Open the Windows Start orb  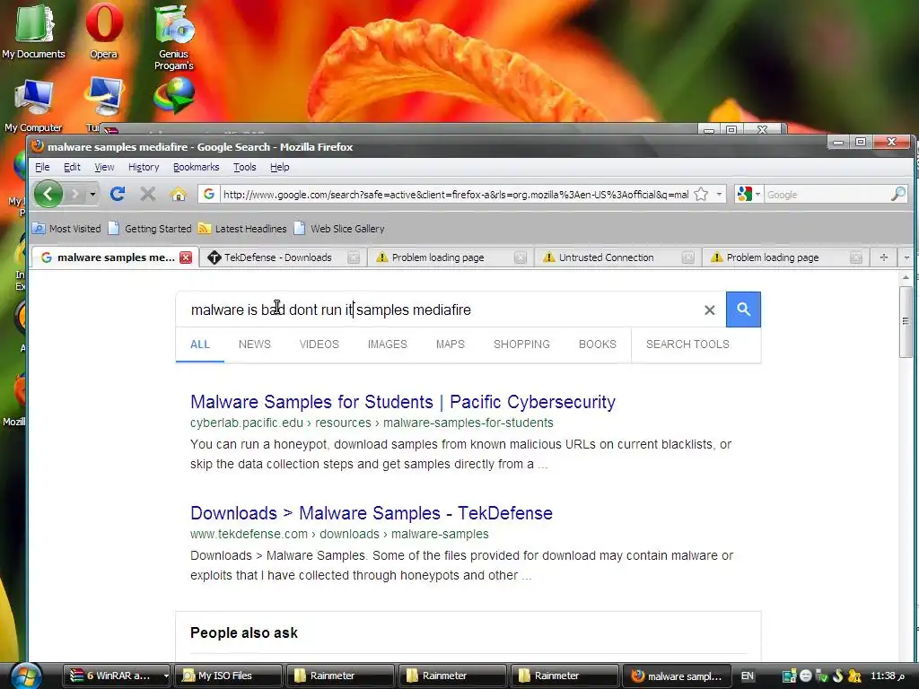pyautogui.click(x=26, y=676)
